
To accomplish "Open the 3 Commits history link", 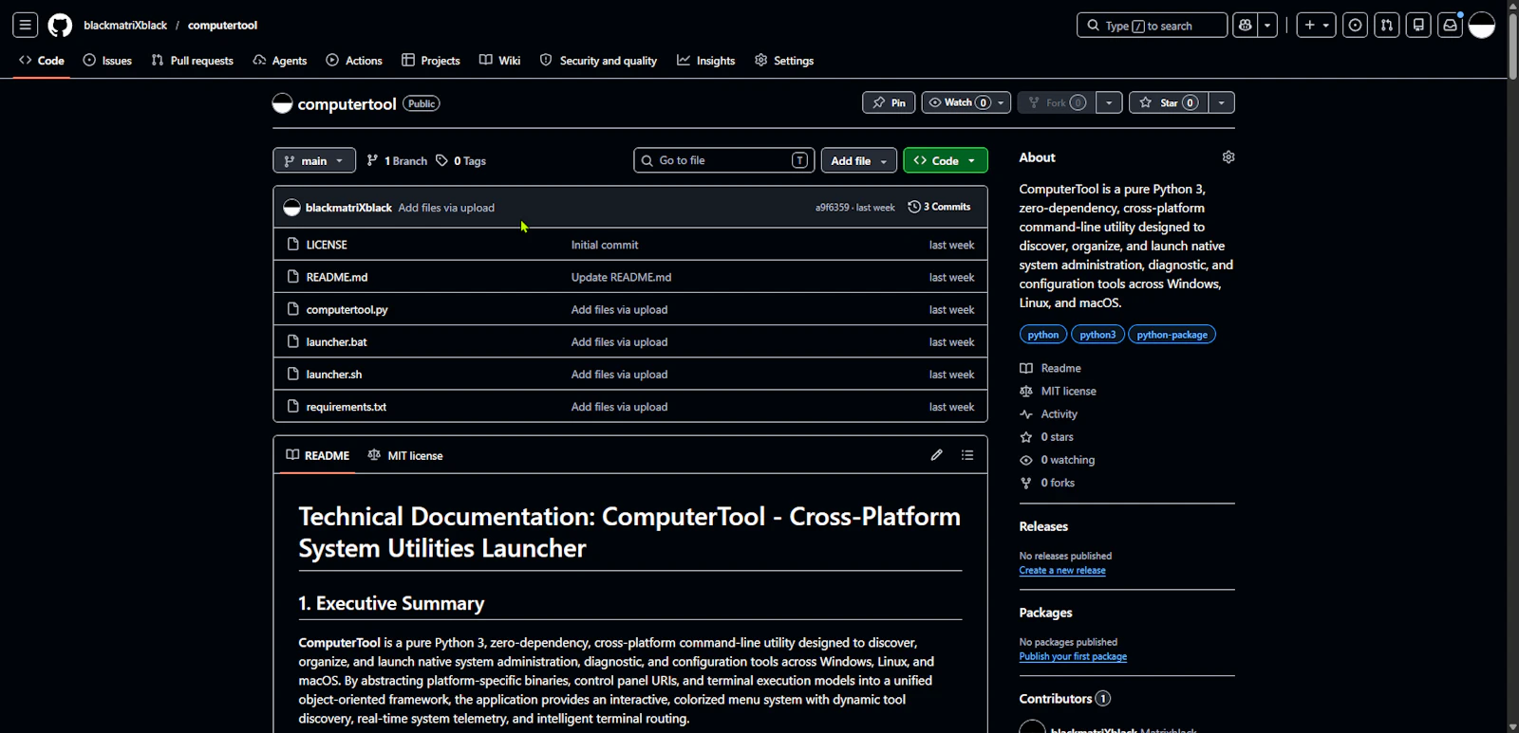I will point(940,207).
